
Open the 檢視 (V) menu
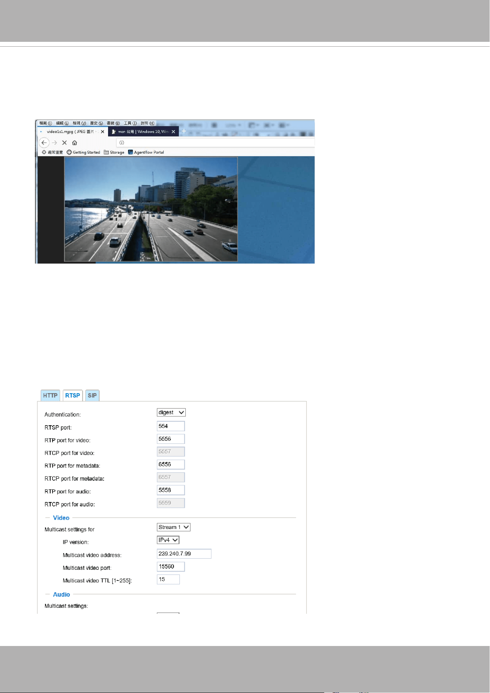(79, 123)
